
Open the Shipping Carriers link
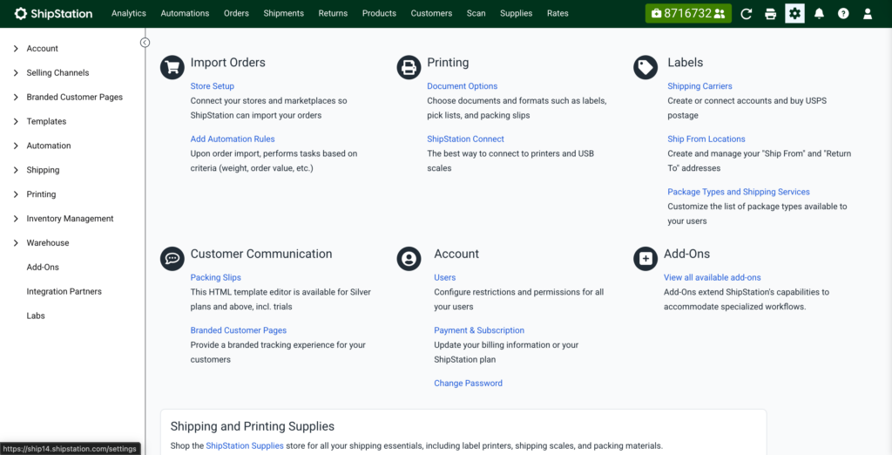pyautogui.click(x=699, y=86)
